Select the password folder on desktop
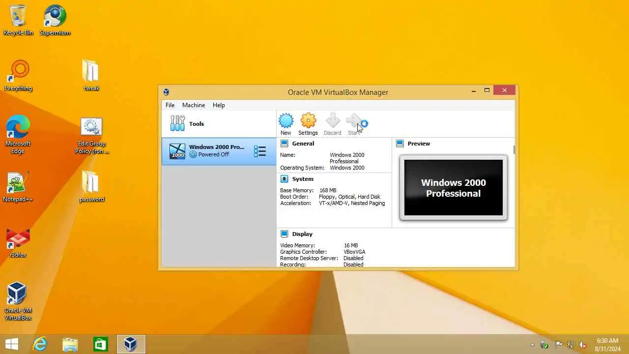The width and height of the screenshot is (629, 354). tap(91, 187)
